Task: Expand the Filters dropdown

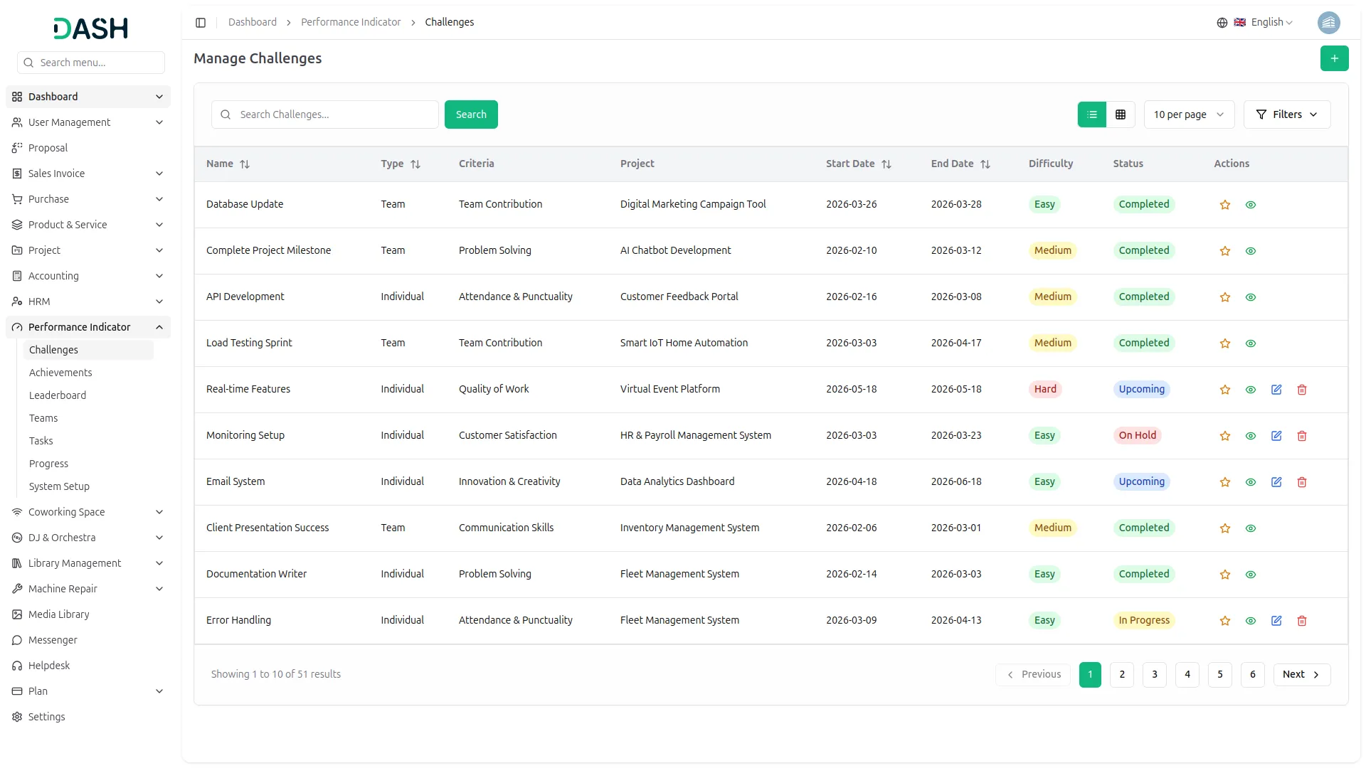Action: tap(1286, 114)
